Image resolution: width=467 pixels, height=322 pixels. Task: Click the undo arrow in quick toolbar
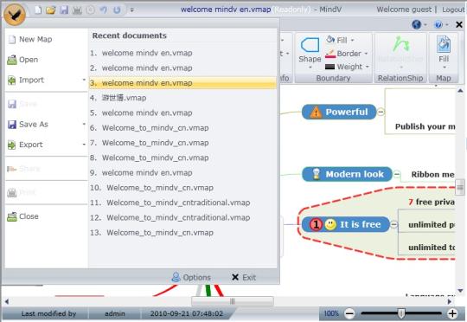(x=104, y=10)
